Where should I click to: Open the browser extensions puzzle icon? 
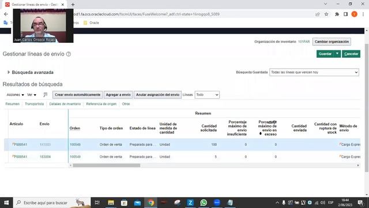tap(337, 14)
